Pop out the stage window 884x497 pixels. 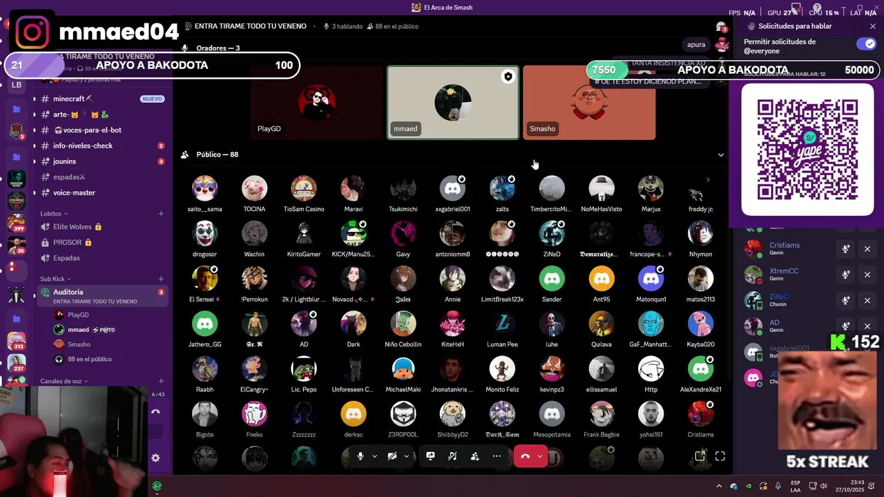700,456
